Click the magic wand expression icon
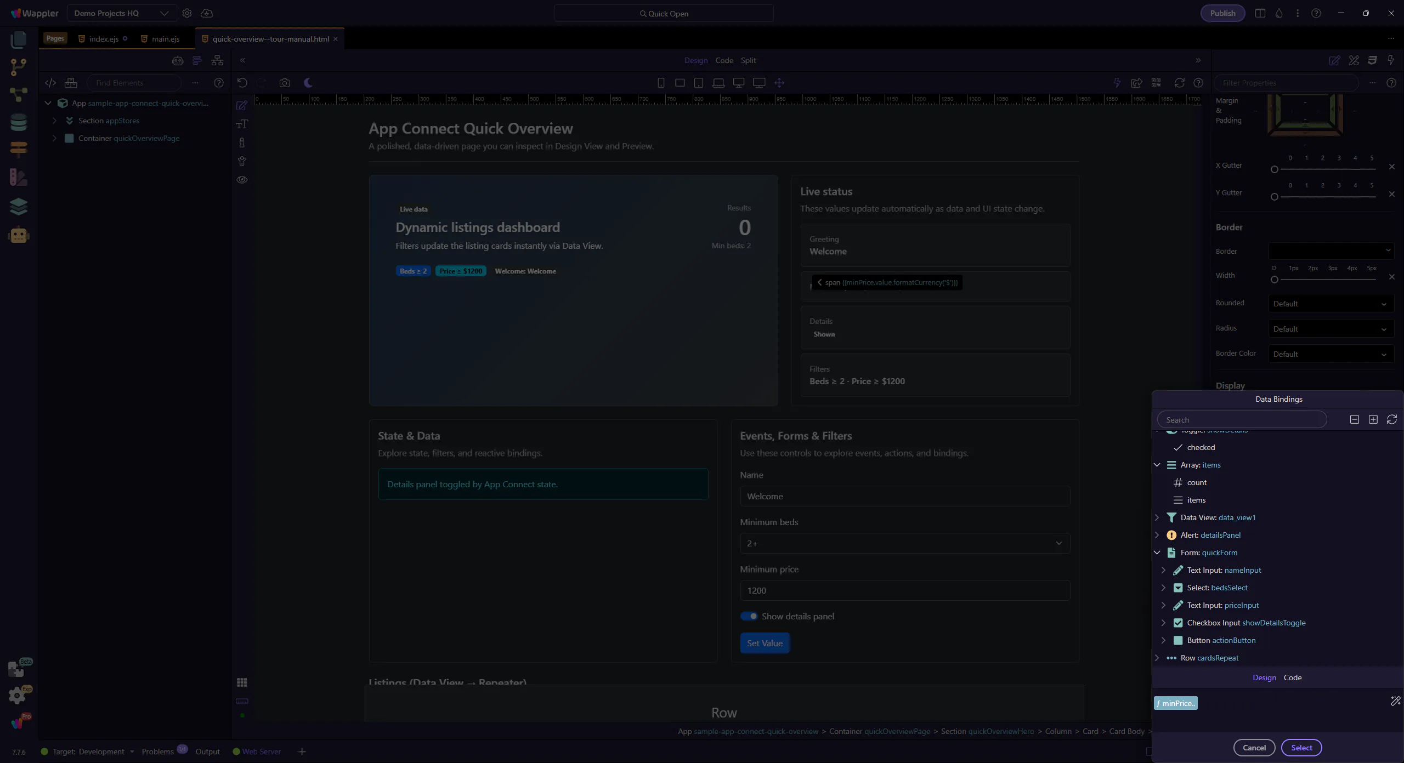The image size is (1404, 763). (1395, 701)
